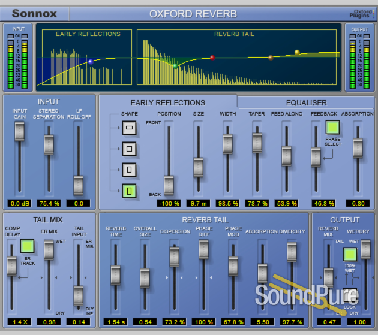Click the 100 % phase diff value
The height and width of the screenshot is (335, 378).
click(204, 322)
